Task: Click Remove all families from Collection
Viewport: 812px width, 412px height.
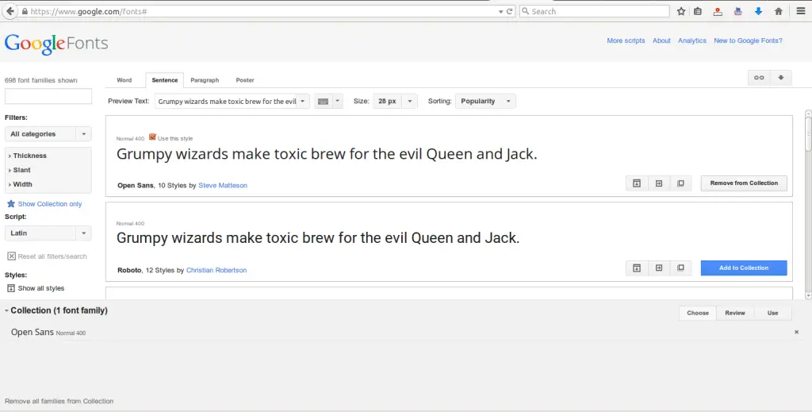Action: click(x=59, y=401)
